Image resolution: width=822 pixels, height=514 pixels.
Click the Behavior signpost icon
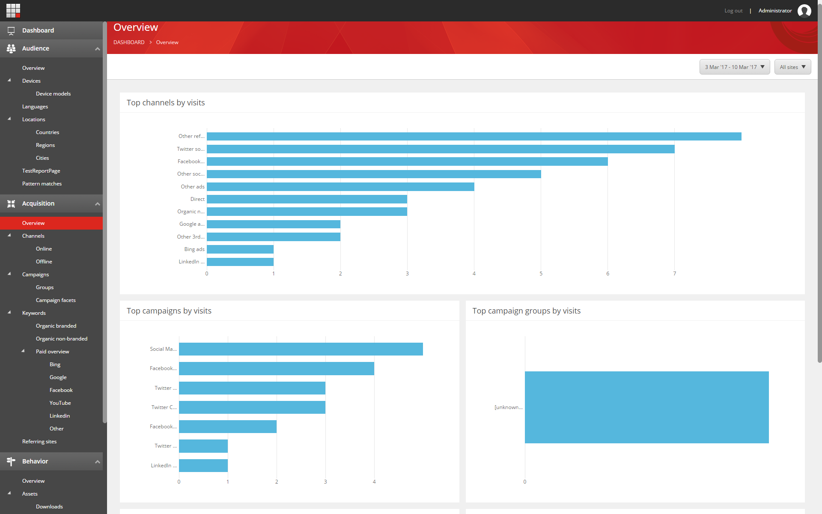click(11, 461)
